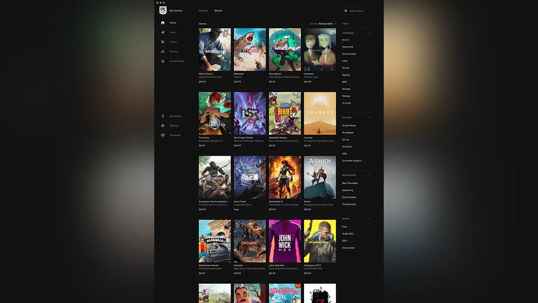
Task: Open the Store tag icon in sidebar
Action: (x=163, y=32)
